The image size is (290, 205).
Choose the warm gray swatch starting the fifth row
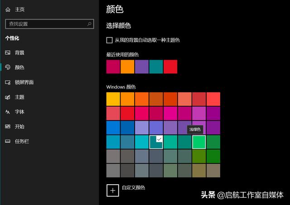pos(113,156)
